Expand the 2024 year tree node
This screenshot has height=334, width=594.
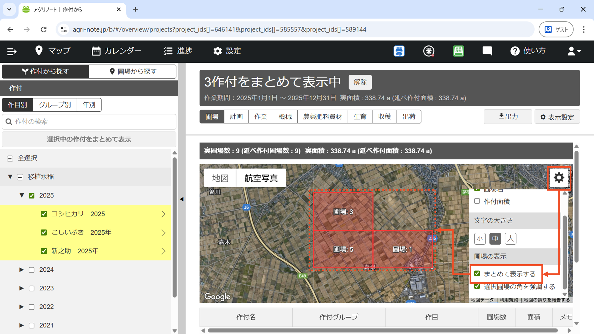coord(21,270)
